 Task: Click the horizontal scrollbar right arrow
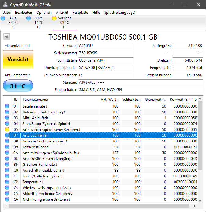pos(195,206)
